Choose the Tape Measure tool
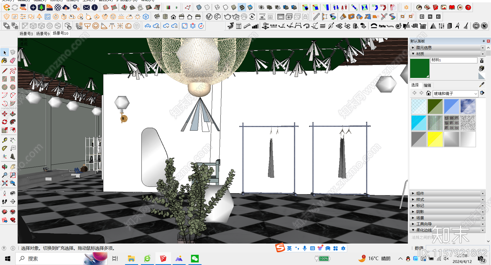491x265 pixels. click(5, 140)
